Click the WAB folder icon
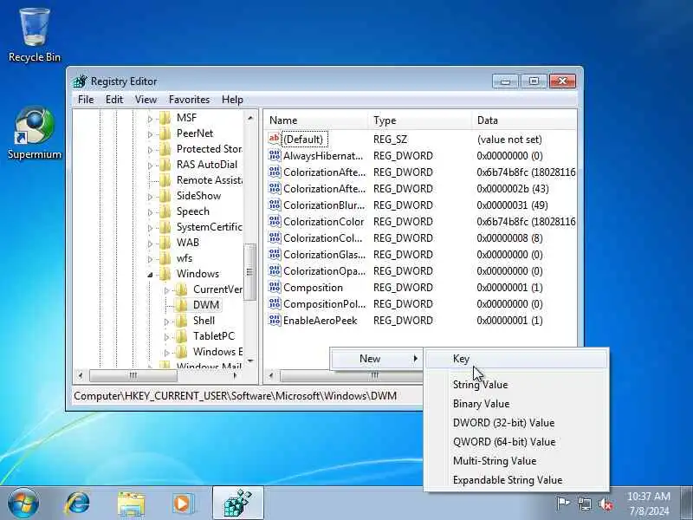 tap(165, 243)
